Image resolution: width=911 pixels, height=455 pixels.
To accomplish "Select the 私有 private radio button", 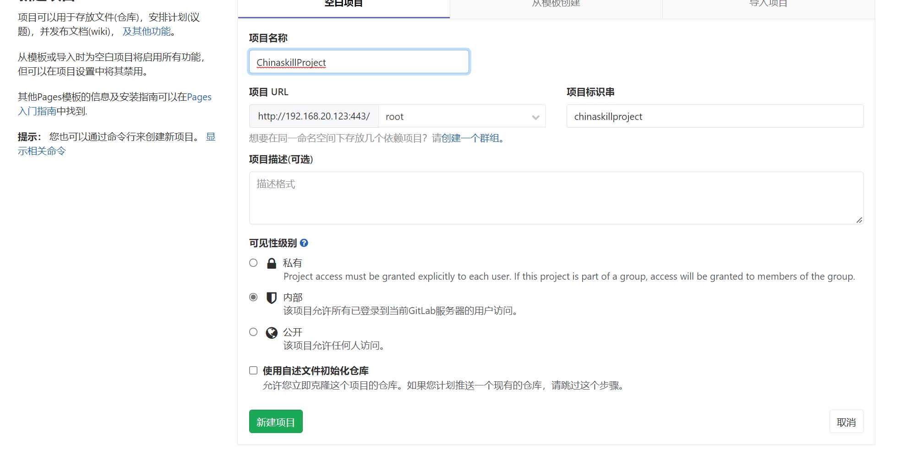I will pyautogui.click(x=253, y=263).
